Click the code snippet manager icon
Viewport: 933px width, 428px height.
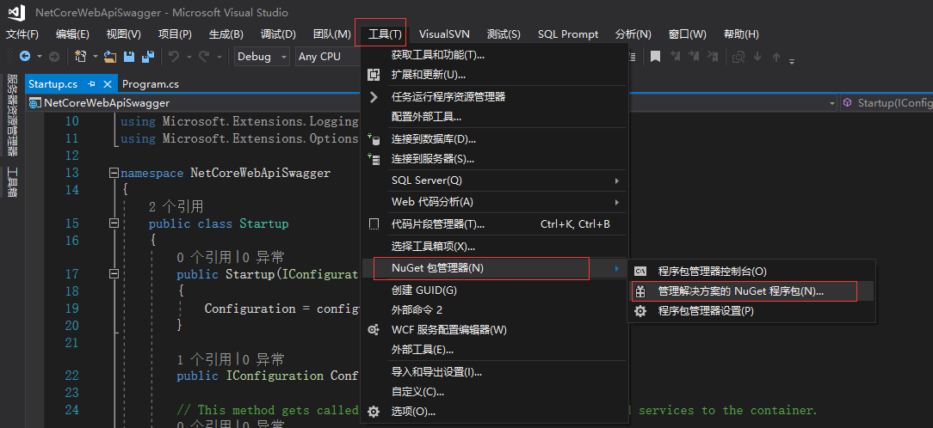pos(374,224)
